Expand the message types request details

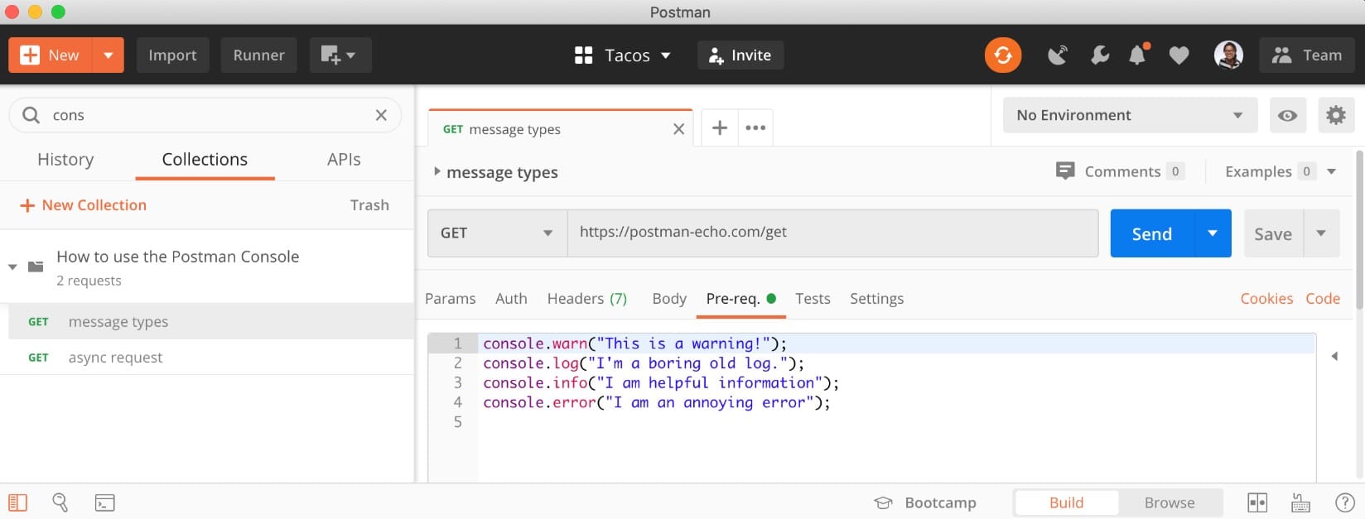point(437,171)
